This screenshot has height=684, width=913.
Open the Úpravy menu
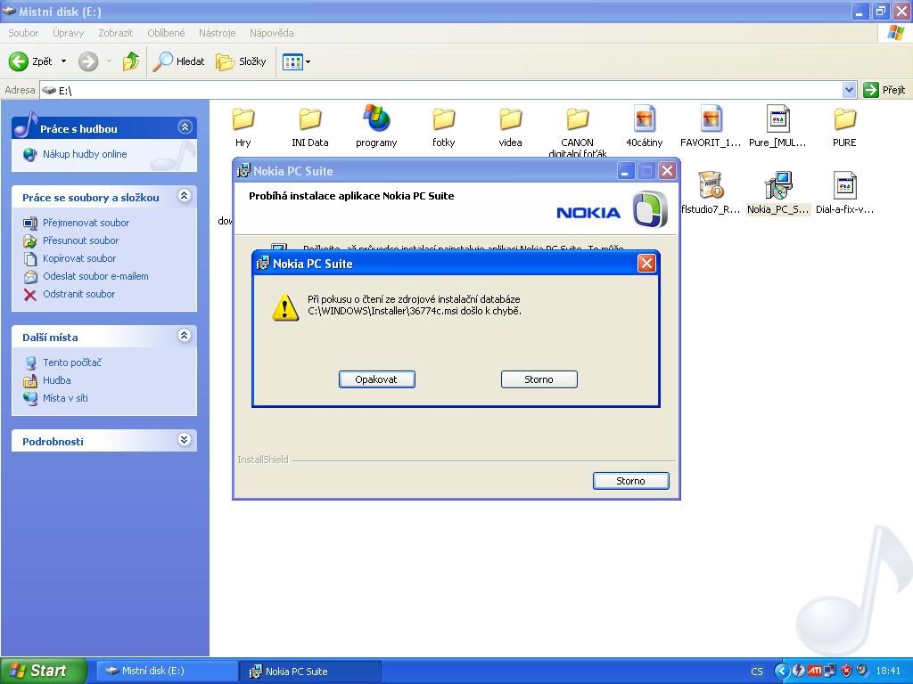tap(68, 33)
